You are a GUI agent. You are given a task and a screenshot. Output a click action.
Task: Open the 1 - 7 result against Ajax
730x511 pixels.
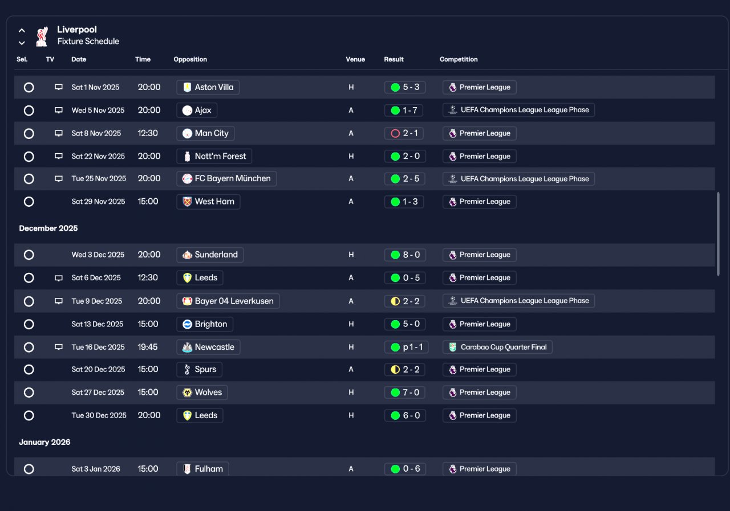[x=405, y=110]
